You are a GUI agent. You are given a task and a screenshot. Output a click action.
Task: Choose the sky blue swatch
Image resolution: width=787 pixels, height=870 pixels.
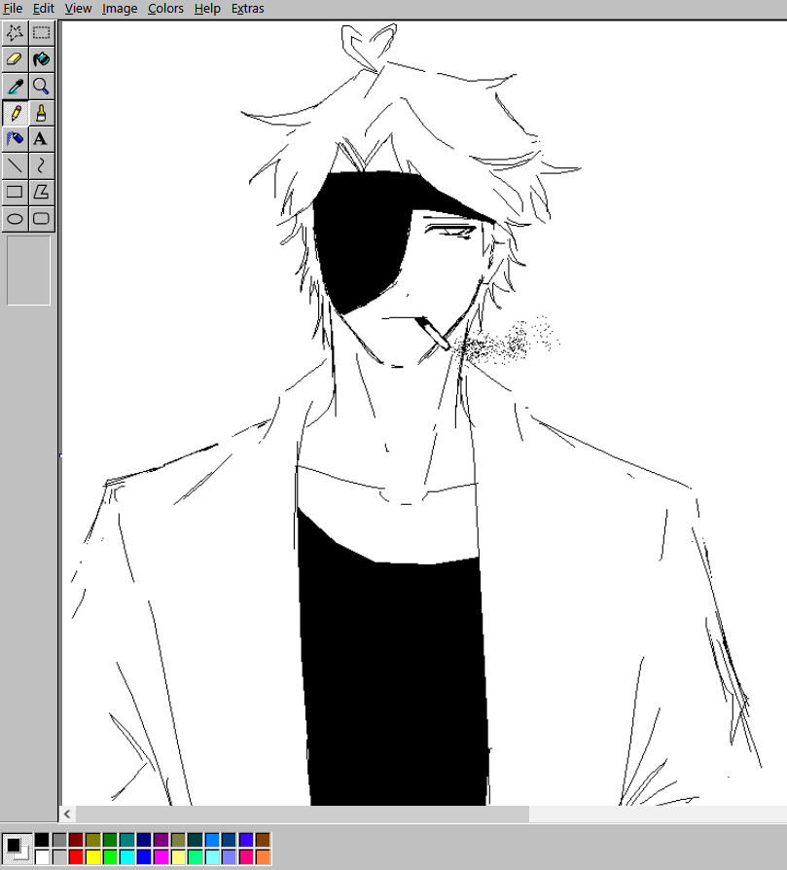[x=212, y=840]
